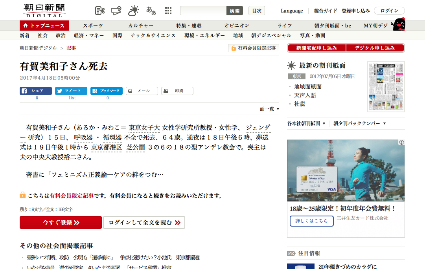Open the article scrapbook clipping icon
This screenshot has width=425, height=269.
[x=100, y=11]
